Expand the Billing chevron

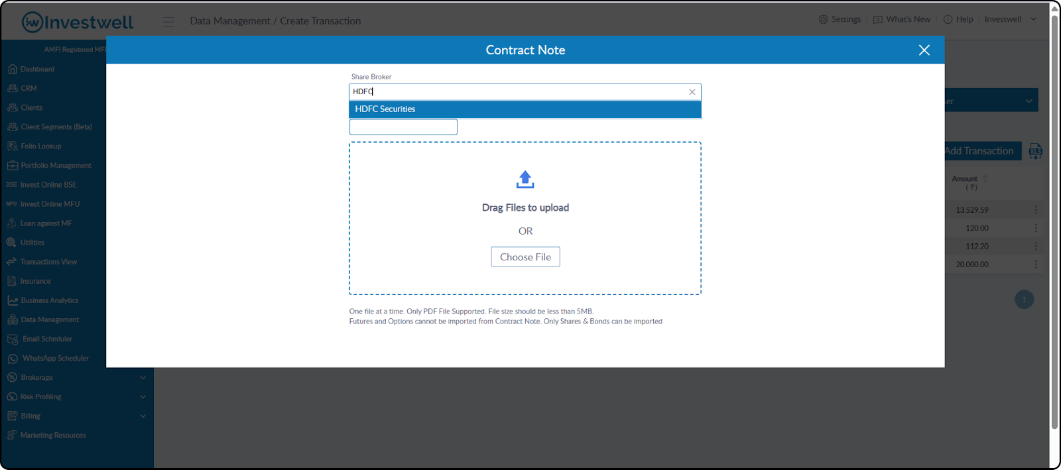(x=143, y=416)
